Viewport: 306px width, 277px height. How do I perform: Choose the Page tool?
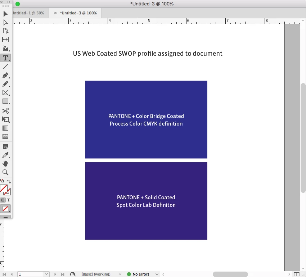(5, 31)
